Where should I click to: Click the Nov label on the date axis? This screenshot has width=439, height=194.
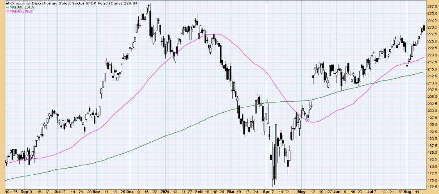tap(96, 192)
